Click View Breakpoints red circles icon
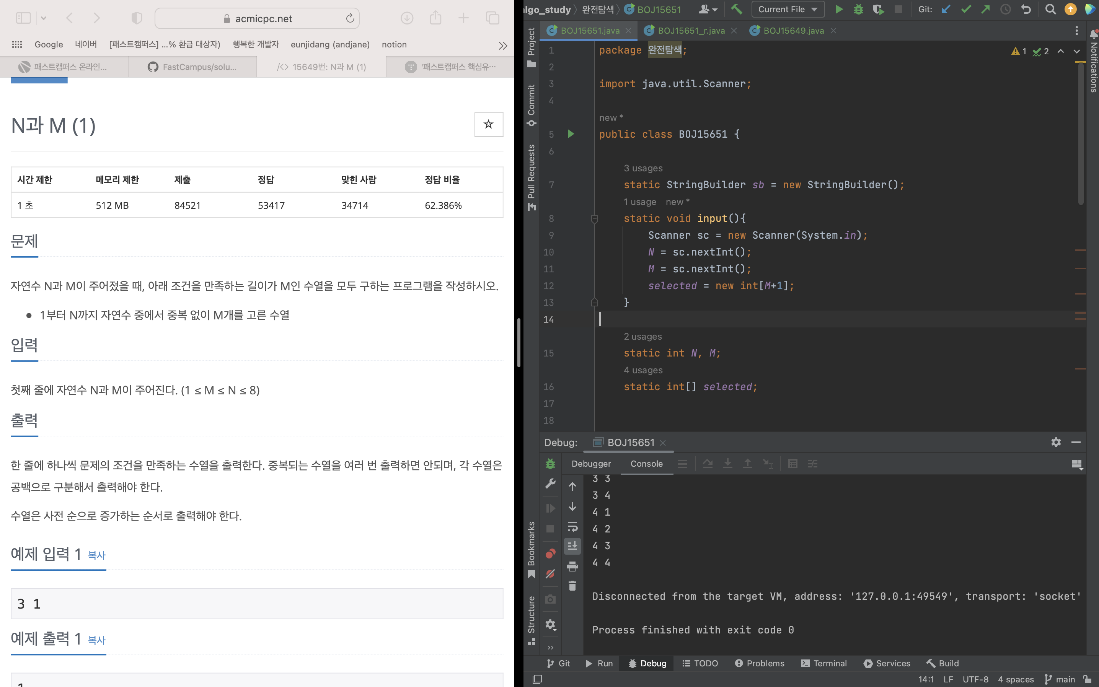Image resolution: width=1099 pixels, height=687 pixels. [x=550, y=554]
